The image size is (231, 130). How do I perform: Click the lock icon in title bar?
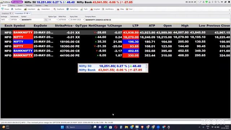(209, 2)
